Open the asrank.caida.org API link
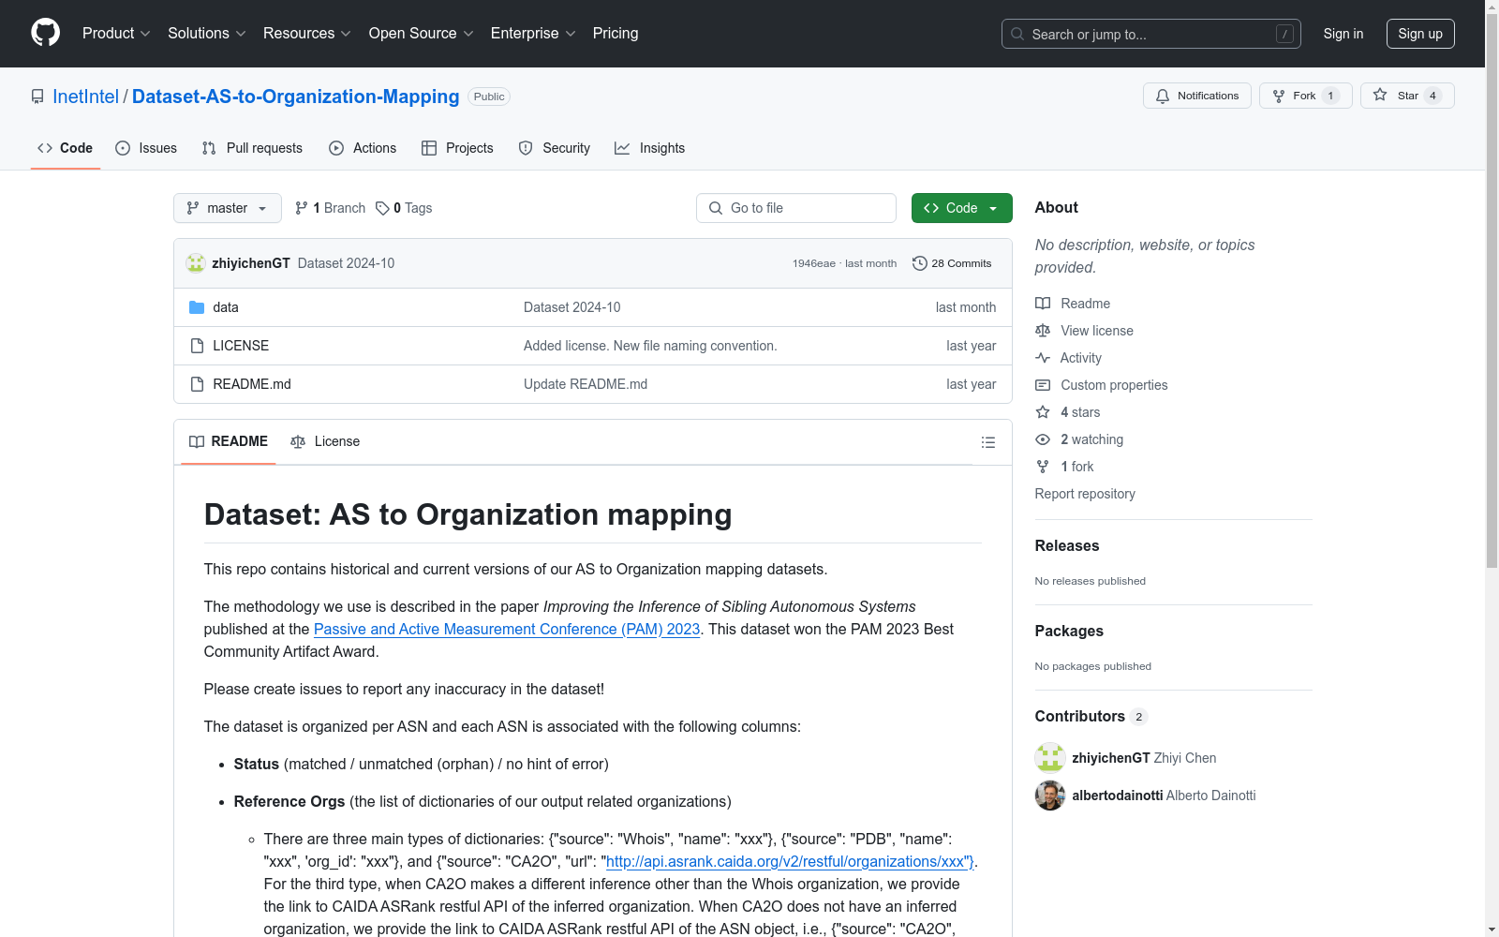The width and height of the screenshot is (1499, 937). (x=790, y=861)
